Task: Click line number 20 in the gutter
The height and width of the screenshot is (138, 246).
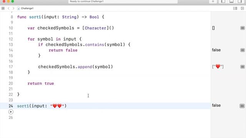Action: (x=11, y=84)
